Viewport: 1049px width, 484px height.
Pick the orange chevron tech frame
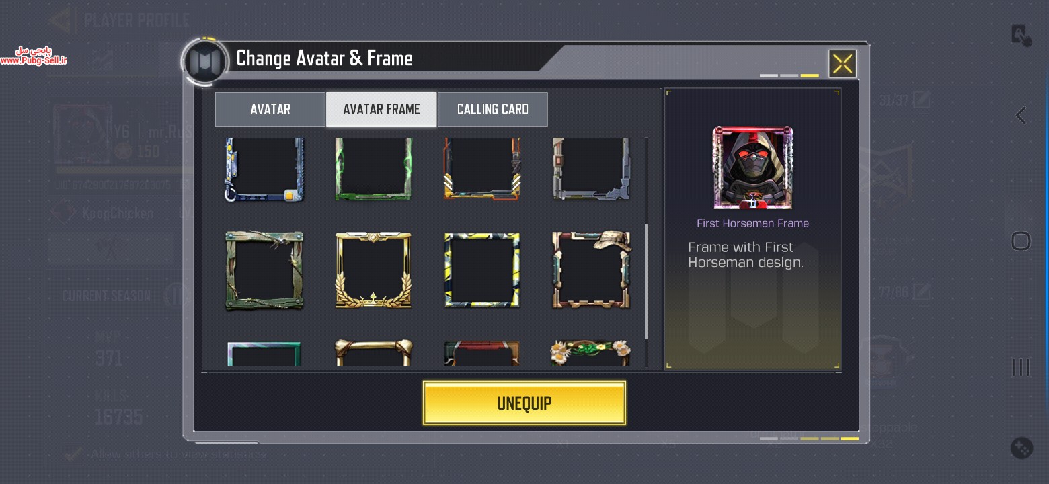click(x=482, y=169)
